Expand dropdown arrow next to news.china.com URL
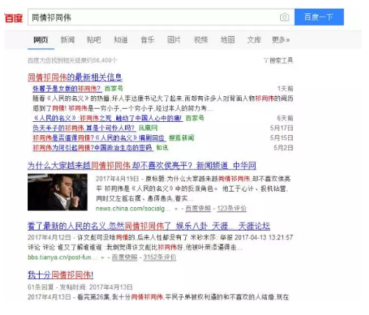 pos(176,209)
